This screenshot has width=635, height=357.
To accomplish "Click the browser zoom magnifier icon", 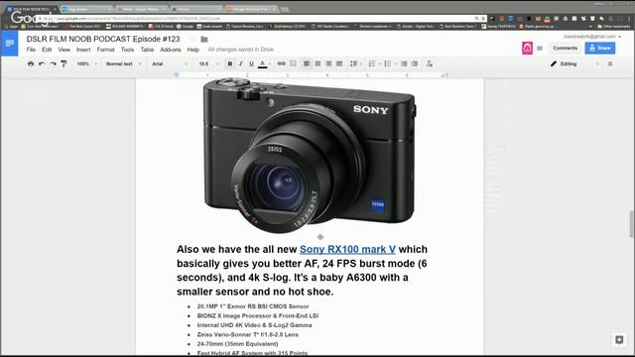I will tap(476, 18).
